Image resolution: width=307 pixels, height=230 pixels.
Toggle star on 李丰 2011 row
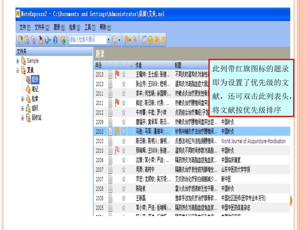124,93
